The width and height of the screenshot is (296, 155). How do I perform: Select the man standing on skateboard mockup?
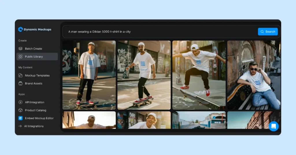[x=89, y=75]
